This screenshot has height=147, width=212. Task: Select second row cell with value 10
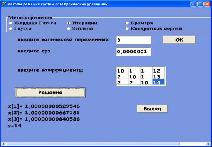point(135,76)
